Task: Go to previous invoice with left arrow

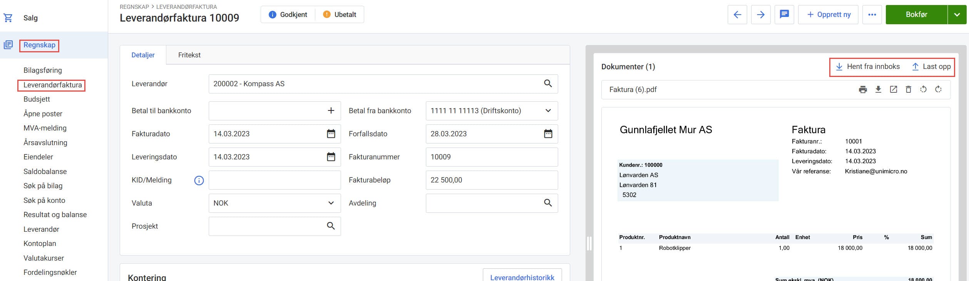Action: 737,15
